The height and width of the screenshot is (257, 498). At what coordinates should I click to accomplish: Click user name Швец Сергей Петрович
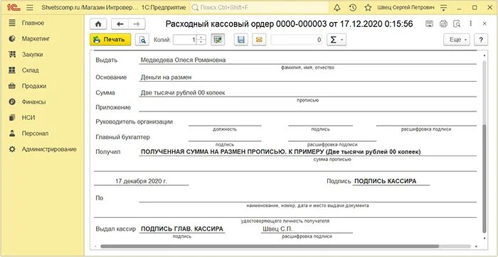[406, 8]
